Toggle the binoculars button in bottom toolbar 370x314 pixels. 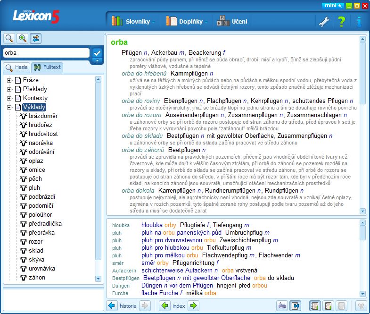click(296, 306)
